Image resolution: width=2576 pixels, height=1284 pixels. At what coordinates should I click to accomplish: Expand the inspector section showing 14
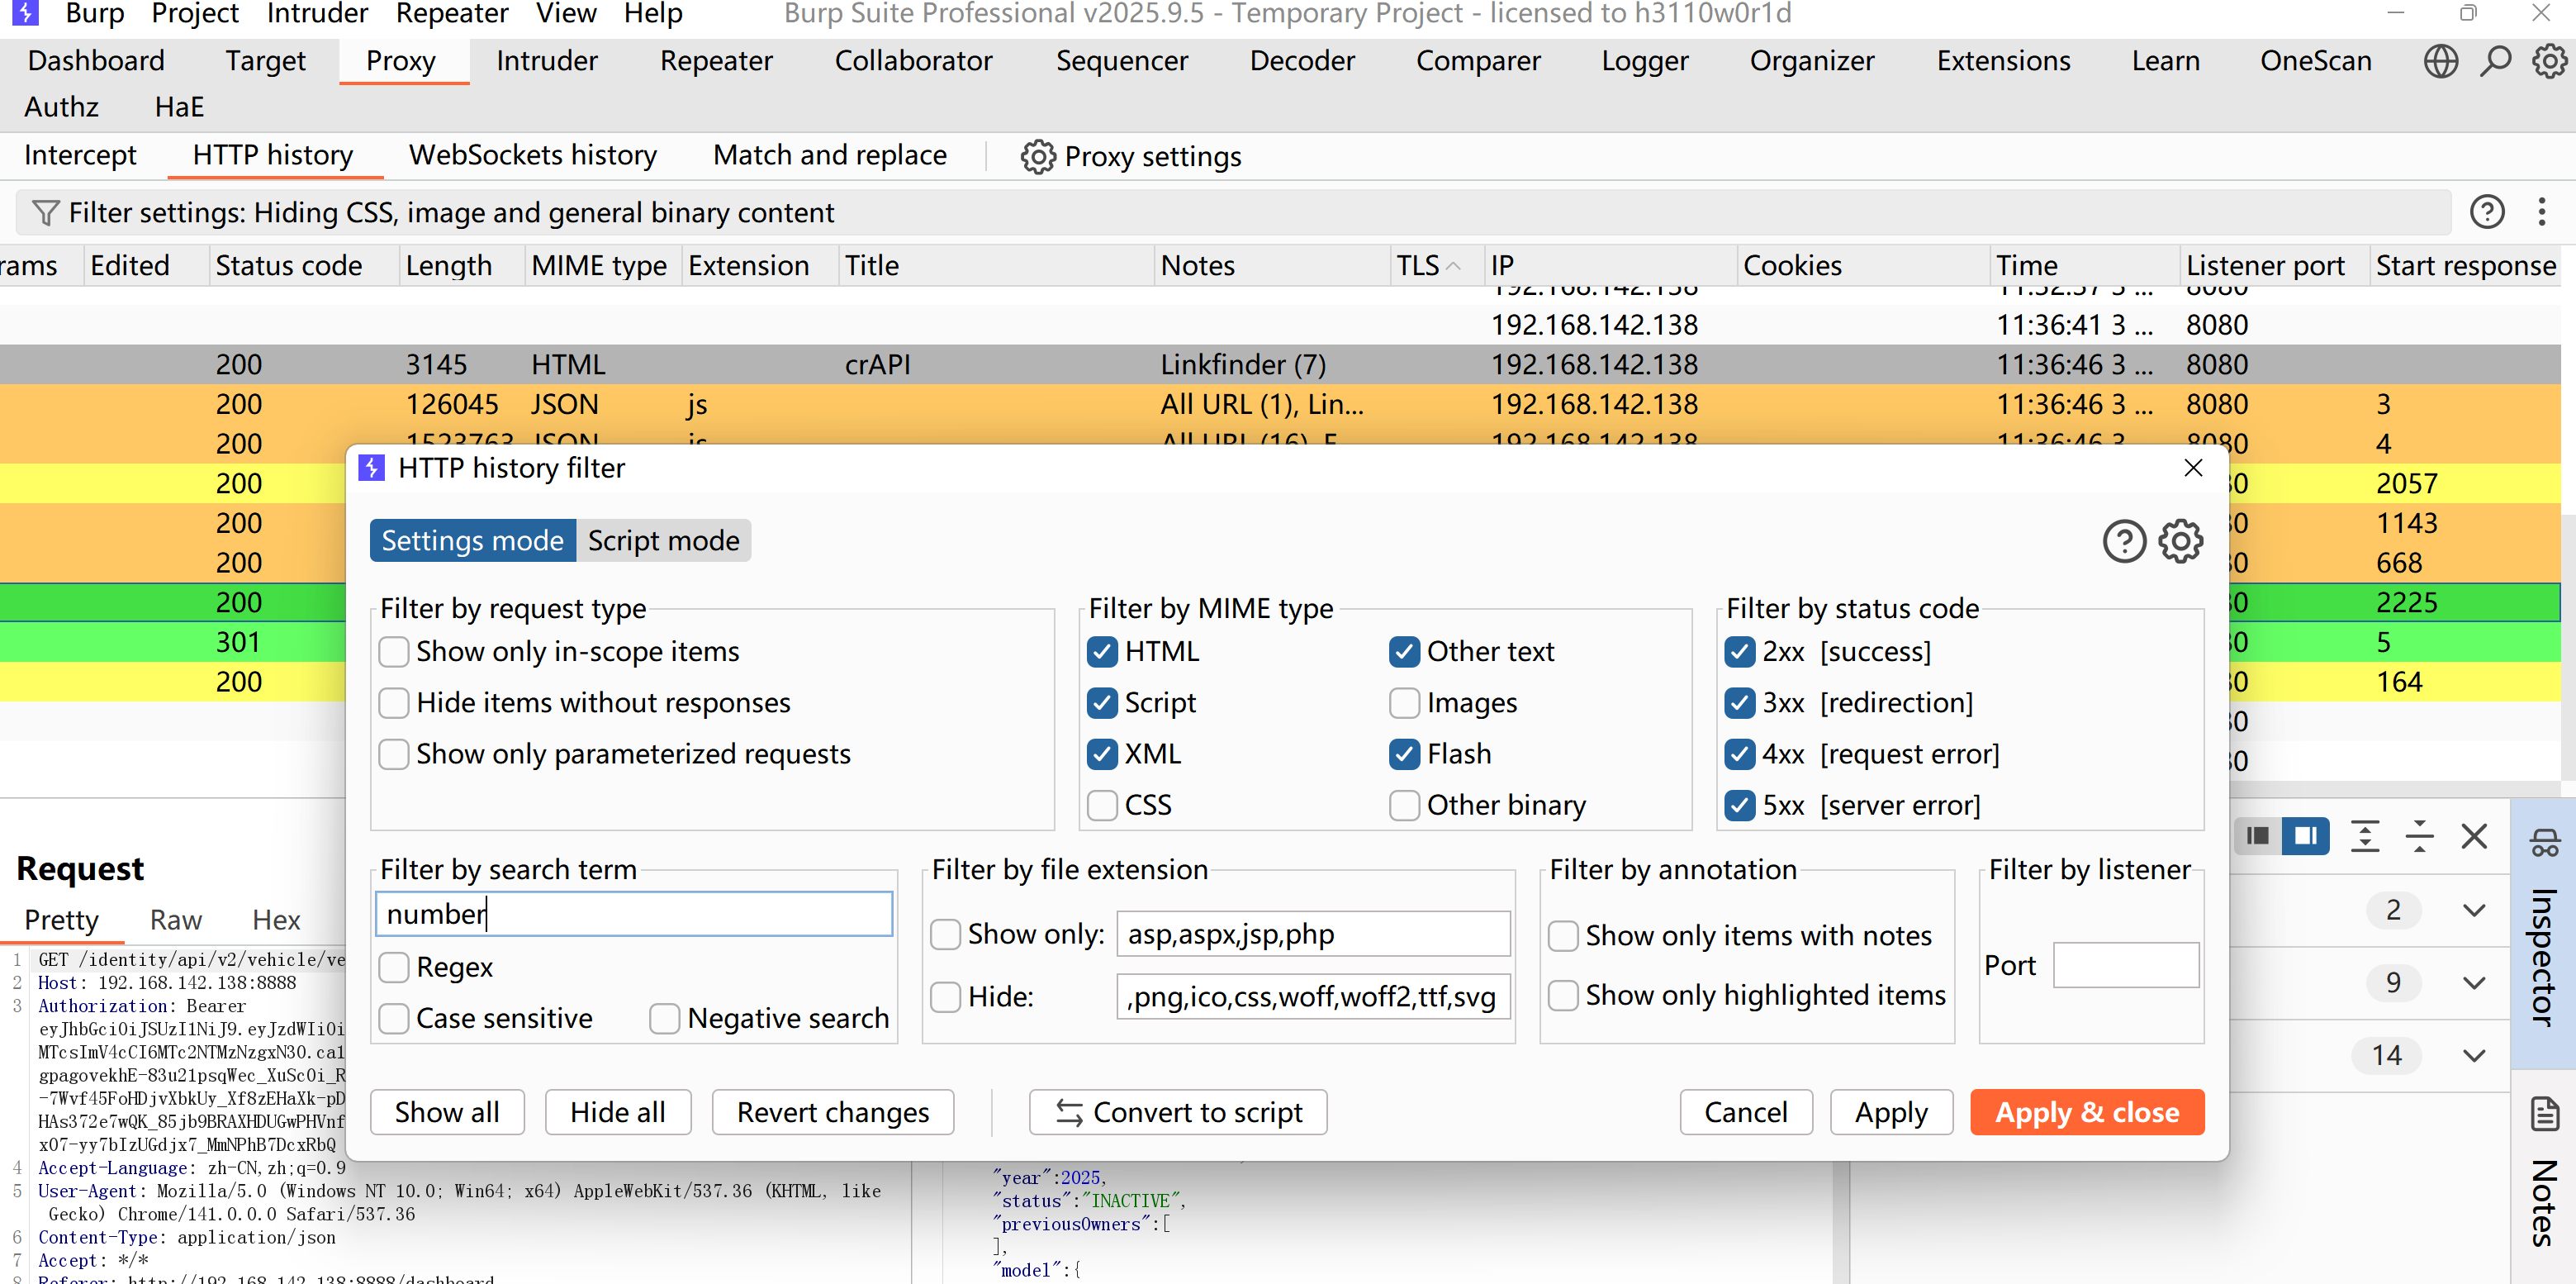2473,1056
